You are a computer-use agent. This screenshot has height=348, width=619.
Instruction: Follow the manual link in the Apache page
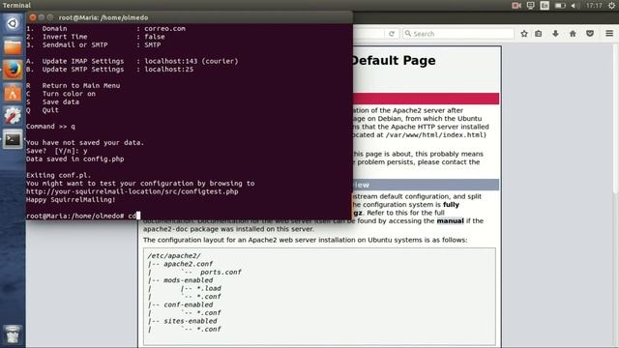click(450, 221)
